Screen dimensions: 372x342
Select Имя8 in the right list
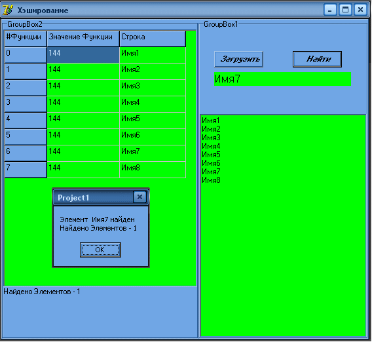tap(211, 180)
